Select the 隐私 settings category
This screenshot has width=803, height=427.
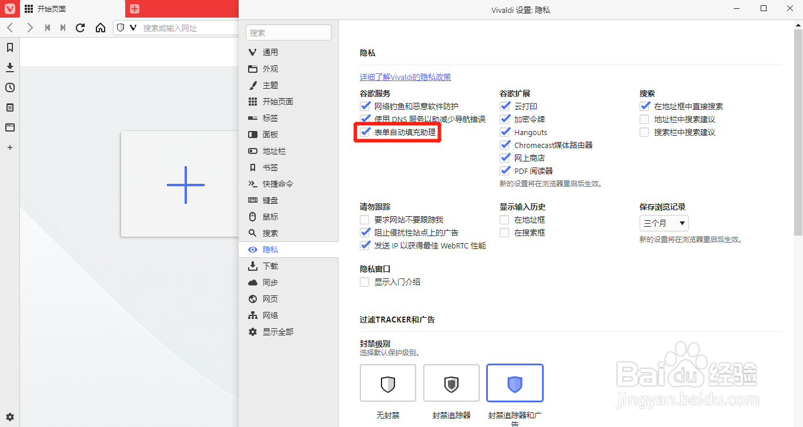click(288, 250)
